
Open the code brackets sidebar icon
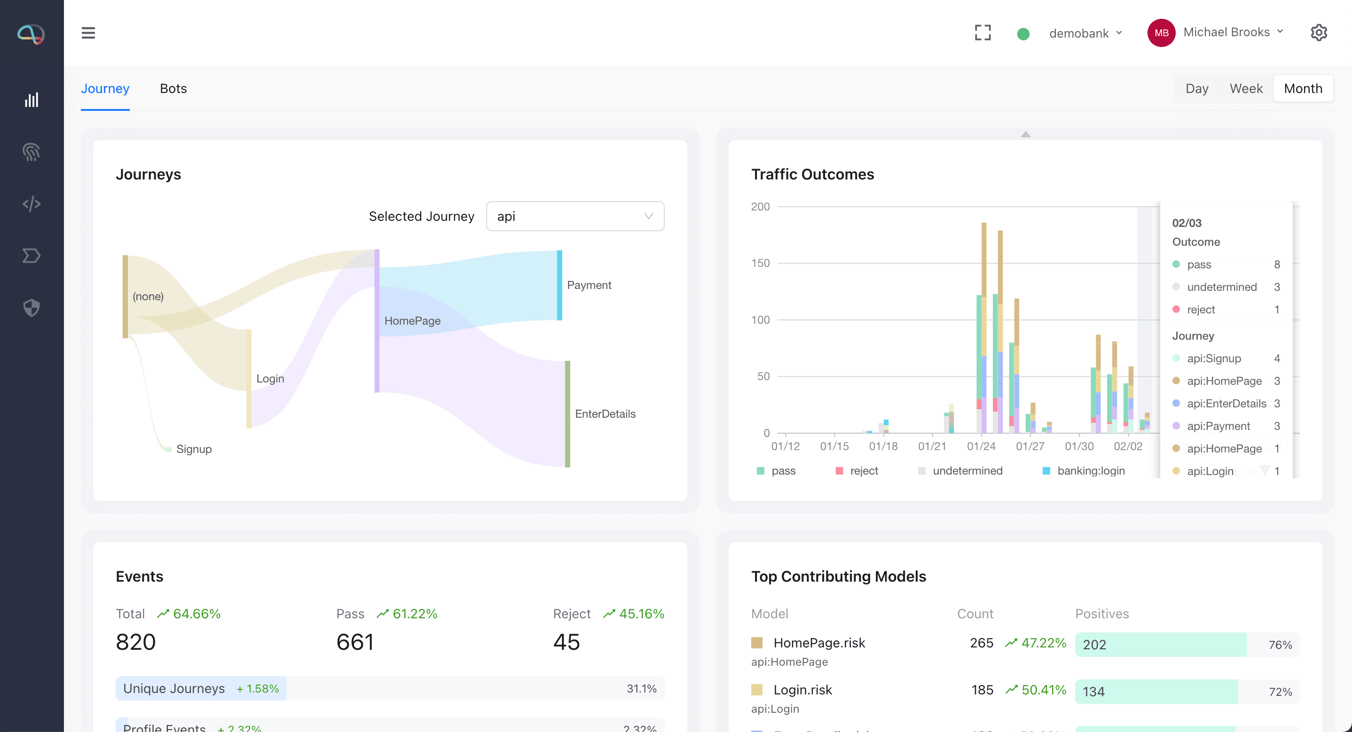(31, 203)
